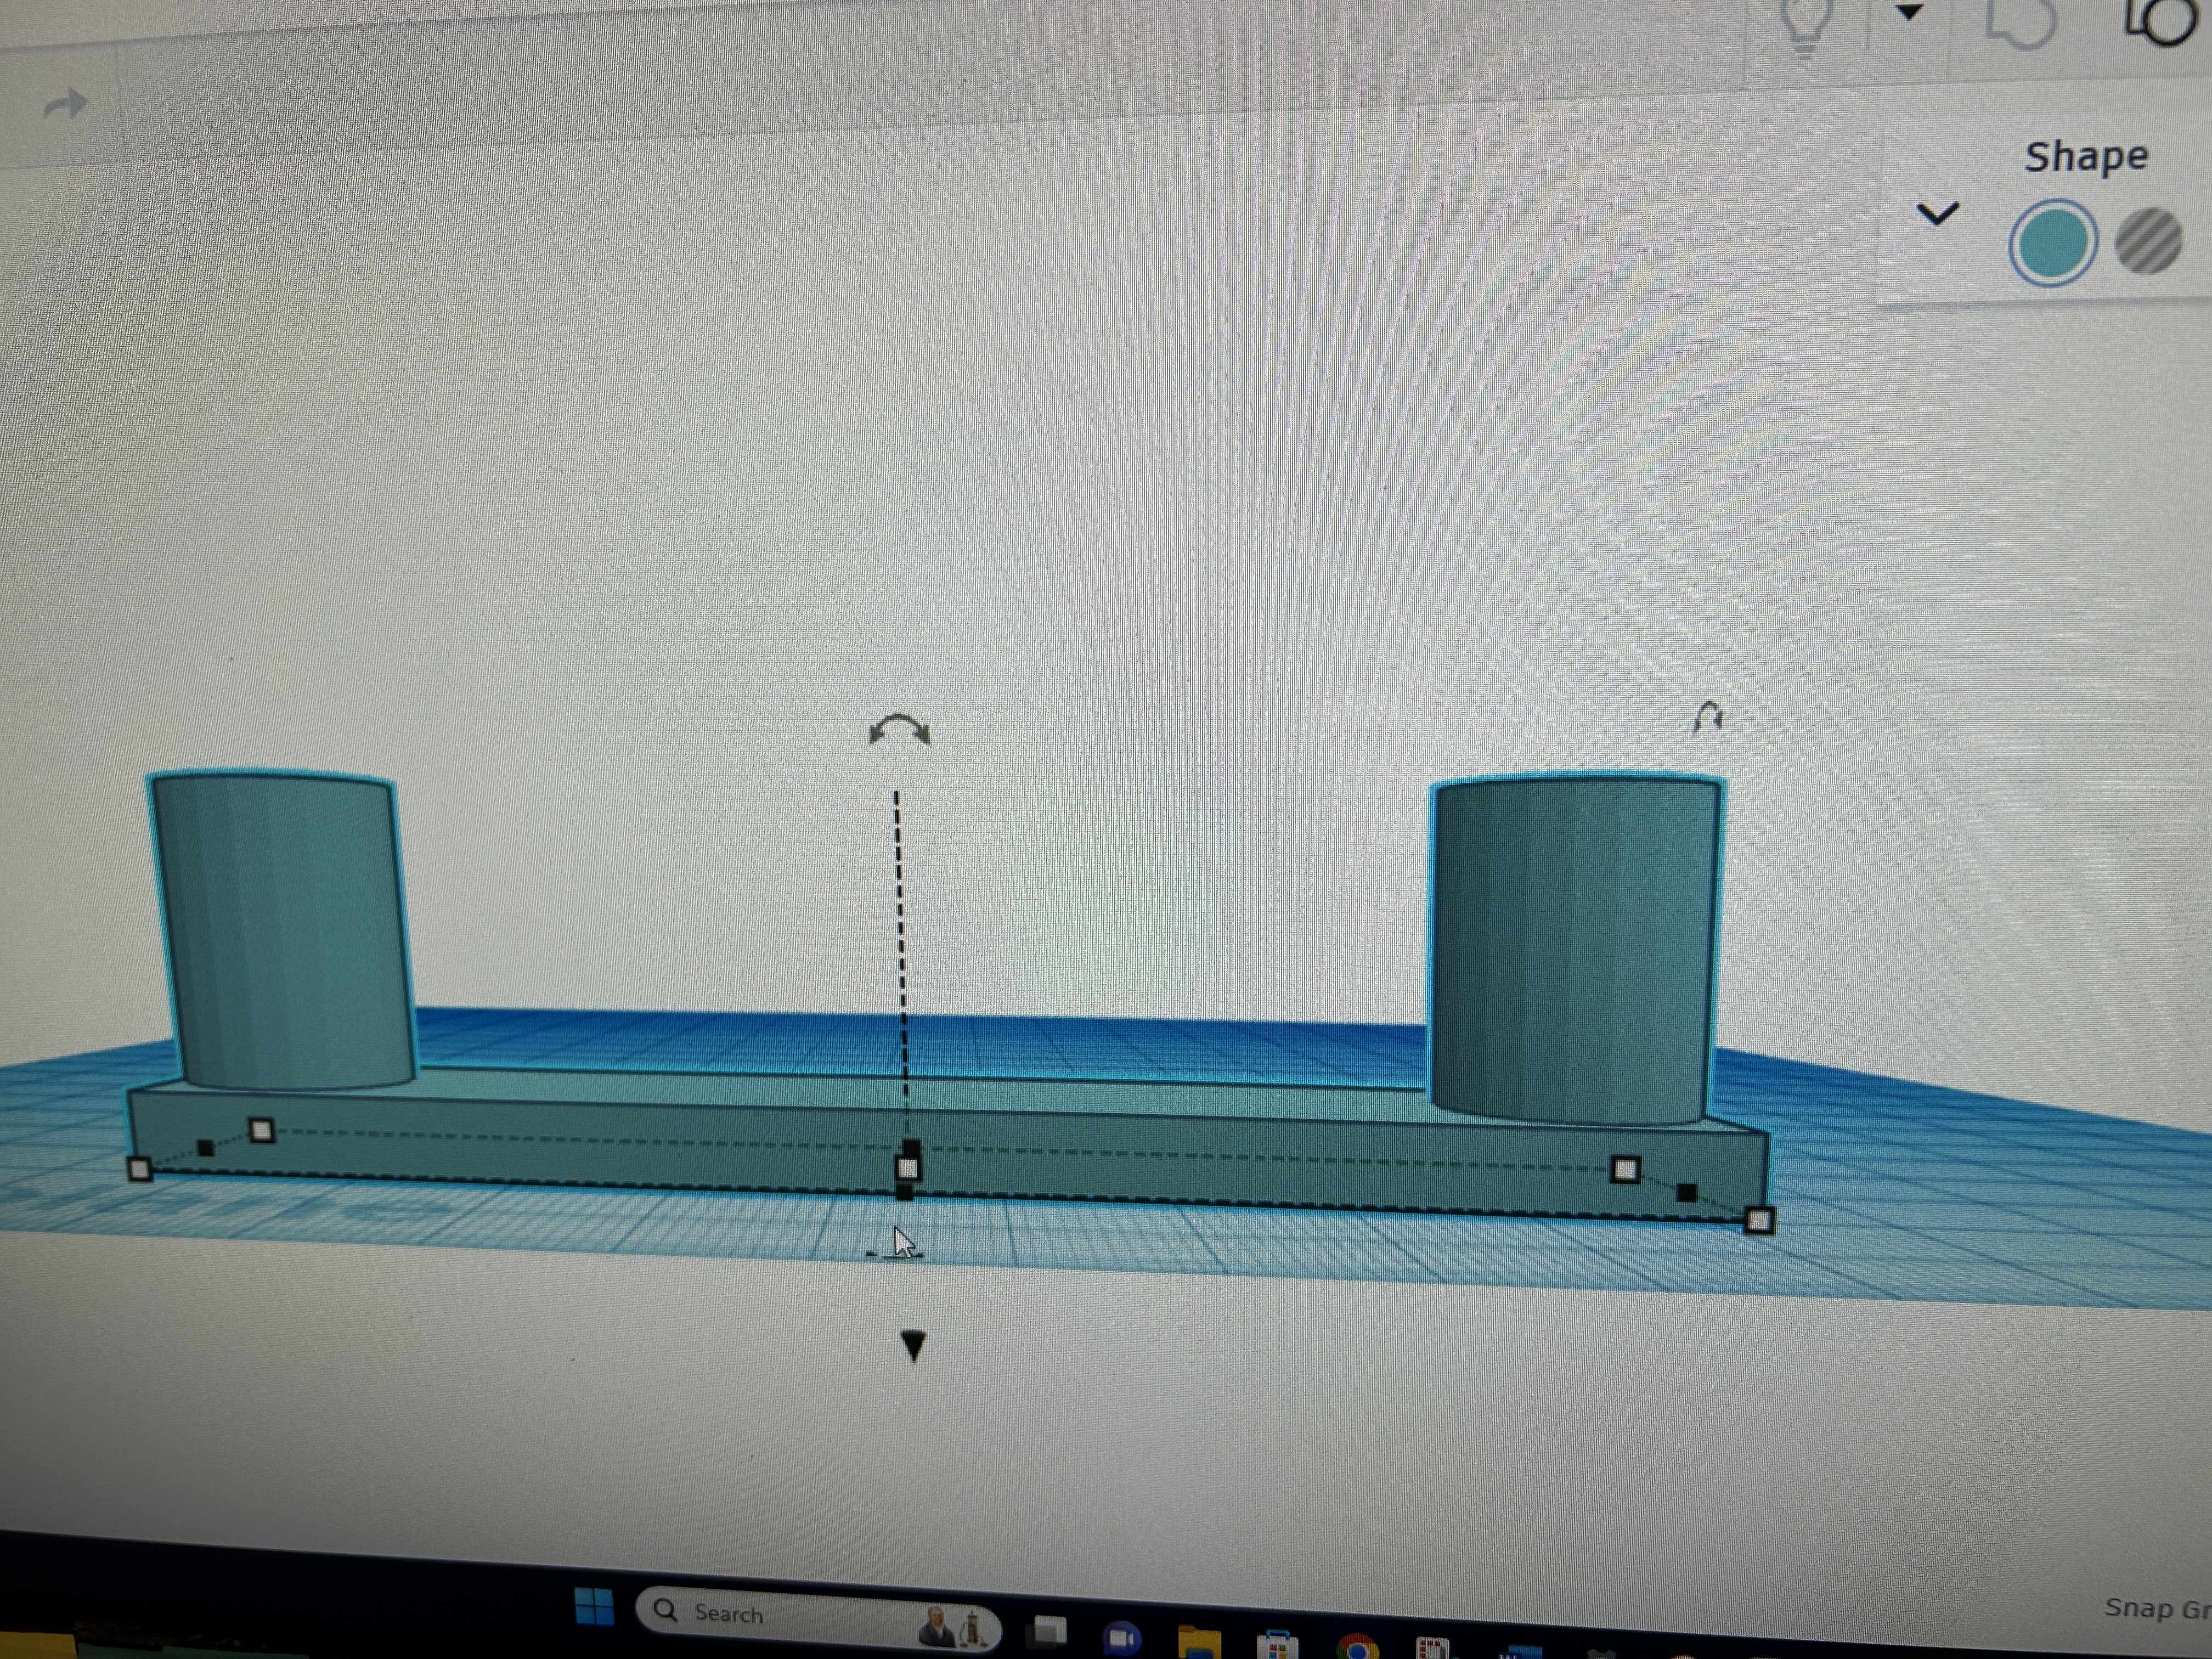This screenshot has height=1659, width=2212.
Task: Collapse the Shape panel with its chevron
Action: coord(1937,213)
